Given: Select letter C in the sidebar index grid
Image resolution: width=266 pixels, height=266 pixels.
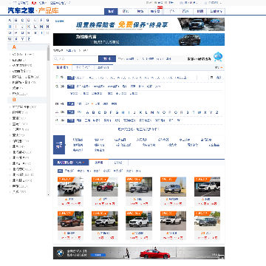Looking at the screenshot, I should (x=23, y=20).
